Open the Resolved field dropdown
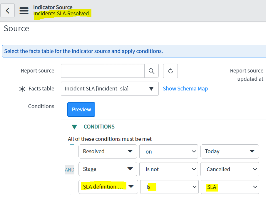The image size is (266, 198). (x=108, y=151)
